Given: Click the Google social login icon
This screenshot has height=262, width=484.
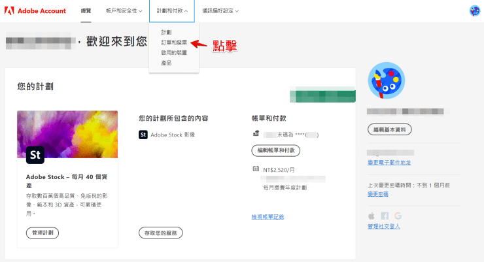Looking at the screenshot, I should [398, 216].
